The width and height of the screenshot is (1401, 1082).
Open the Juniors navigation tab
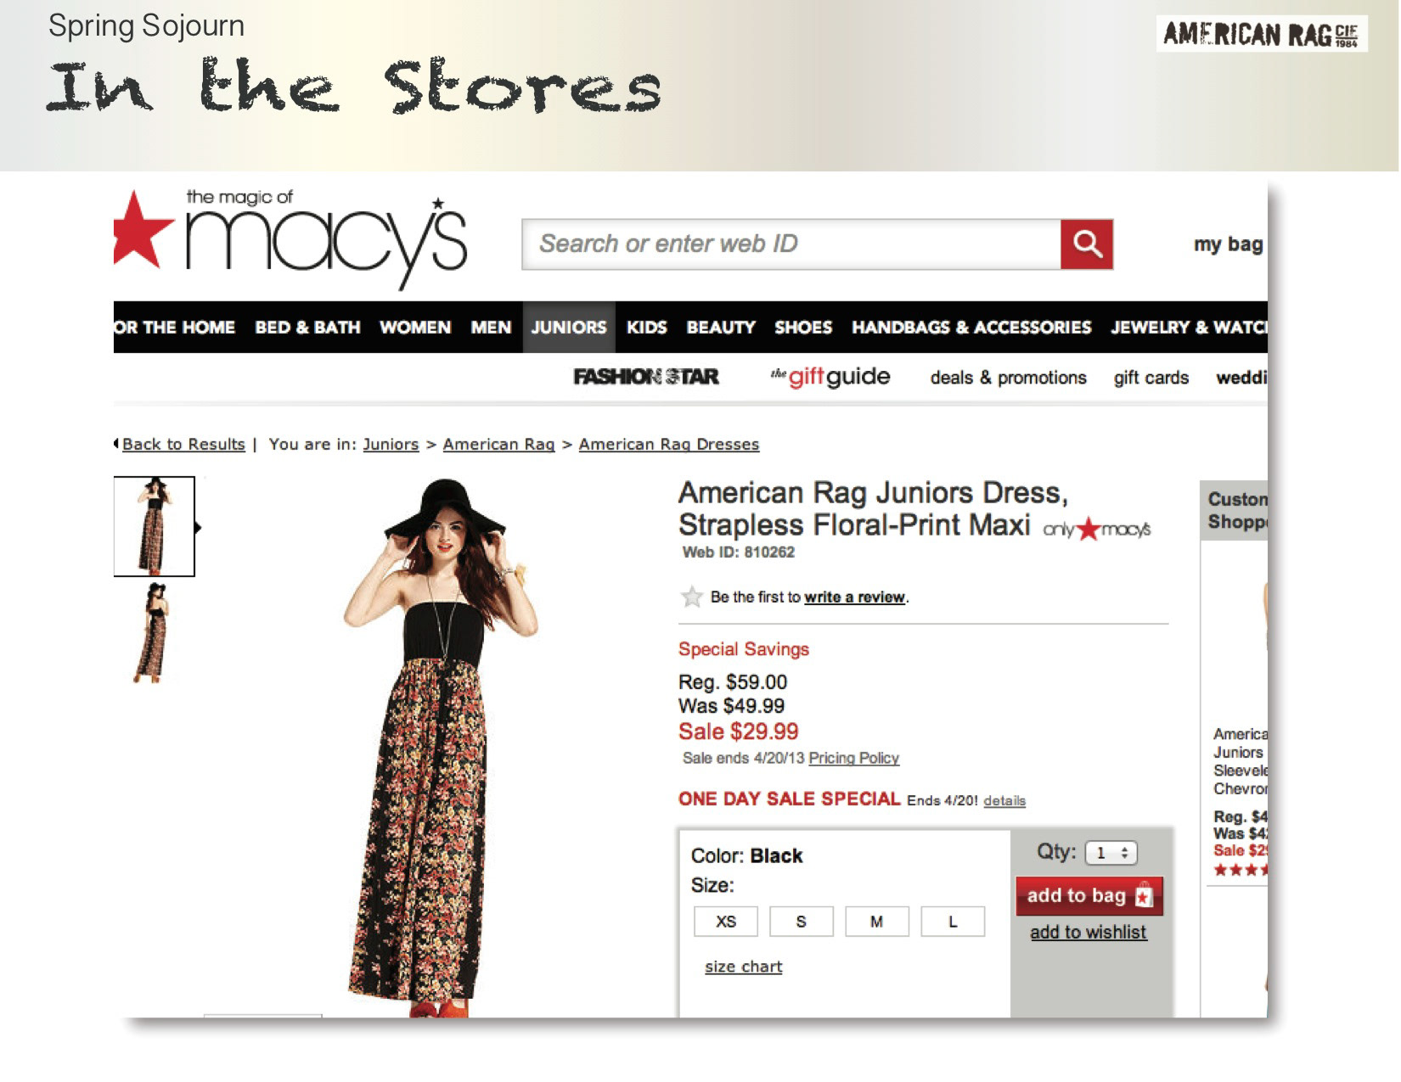pos(569,328)
